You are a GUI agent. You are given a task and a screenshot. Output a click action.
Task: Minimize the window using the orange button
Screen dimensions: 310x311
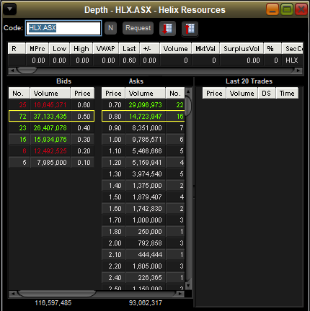(x=273, y=9)
